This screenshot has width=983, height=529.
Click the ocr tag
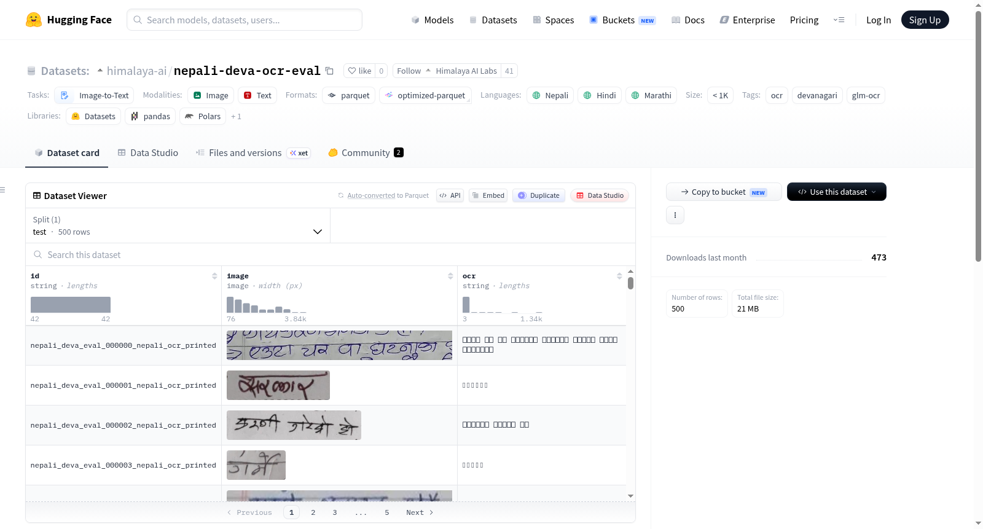(x=777, y=95)
